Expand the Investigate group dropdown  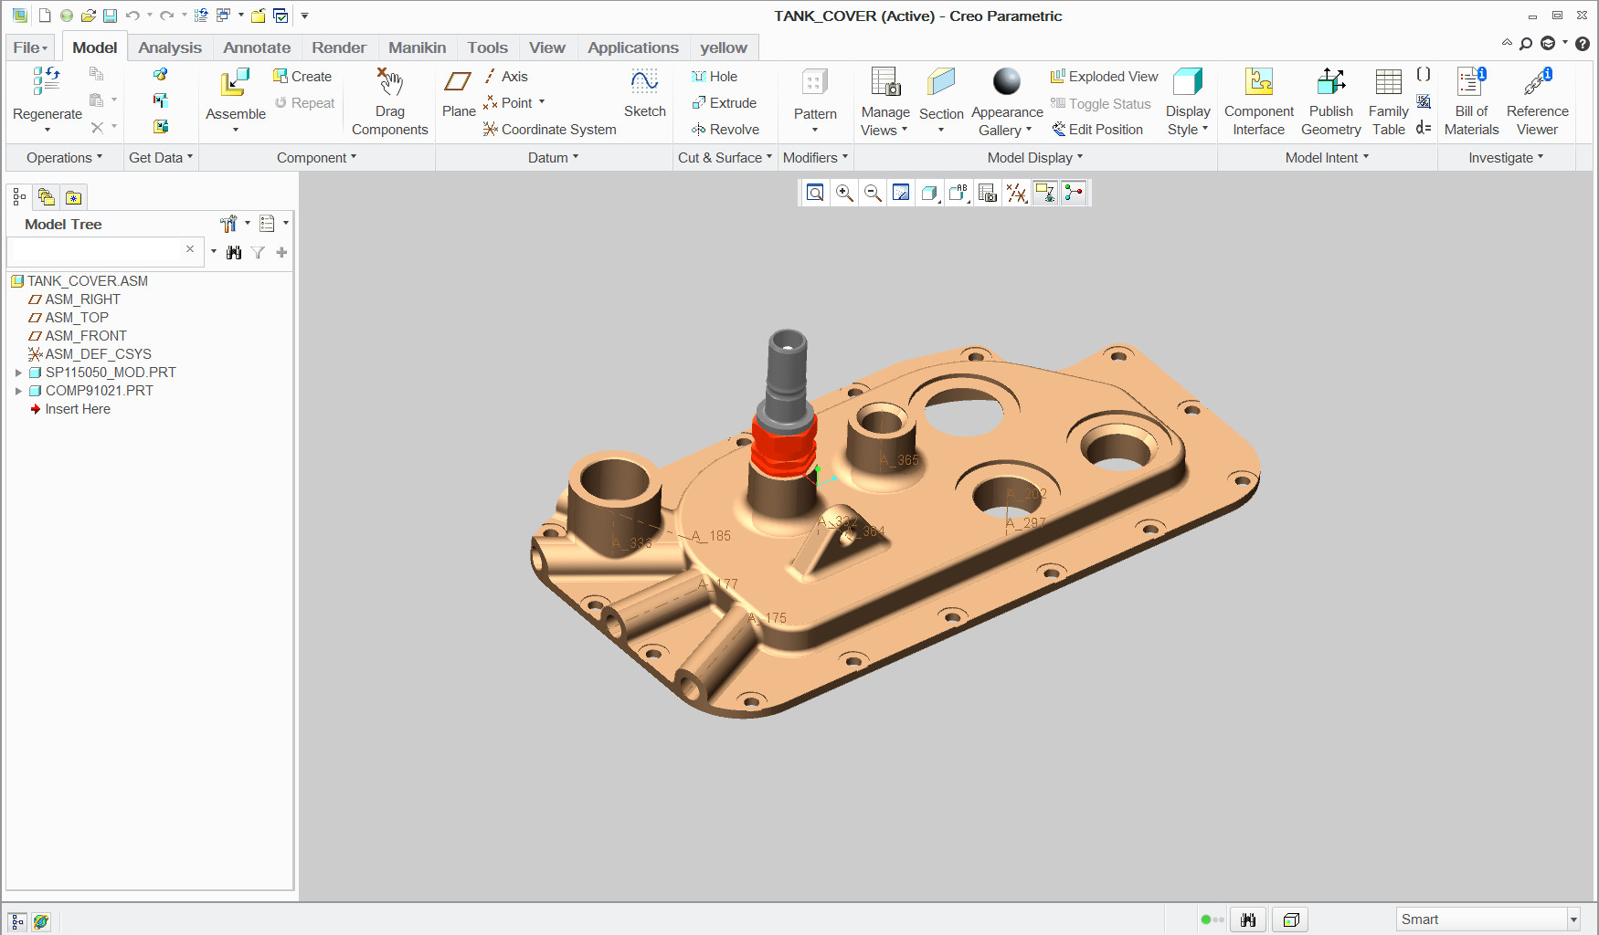click(x=1506, y=157)
